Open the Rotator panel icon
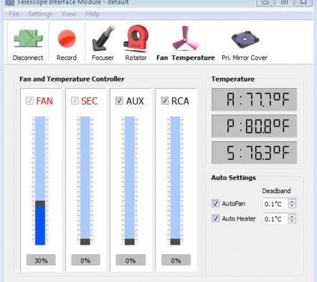This screenshot has height=282, width=317. [x=136, y=38]
